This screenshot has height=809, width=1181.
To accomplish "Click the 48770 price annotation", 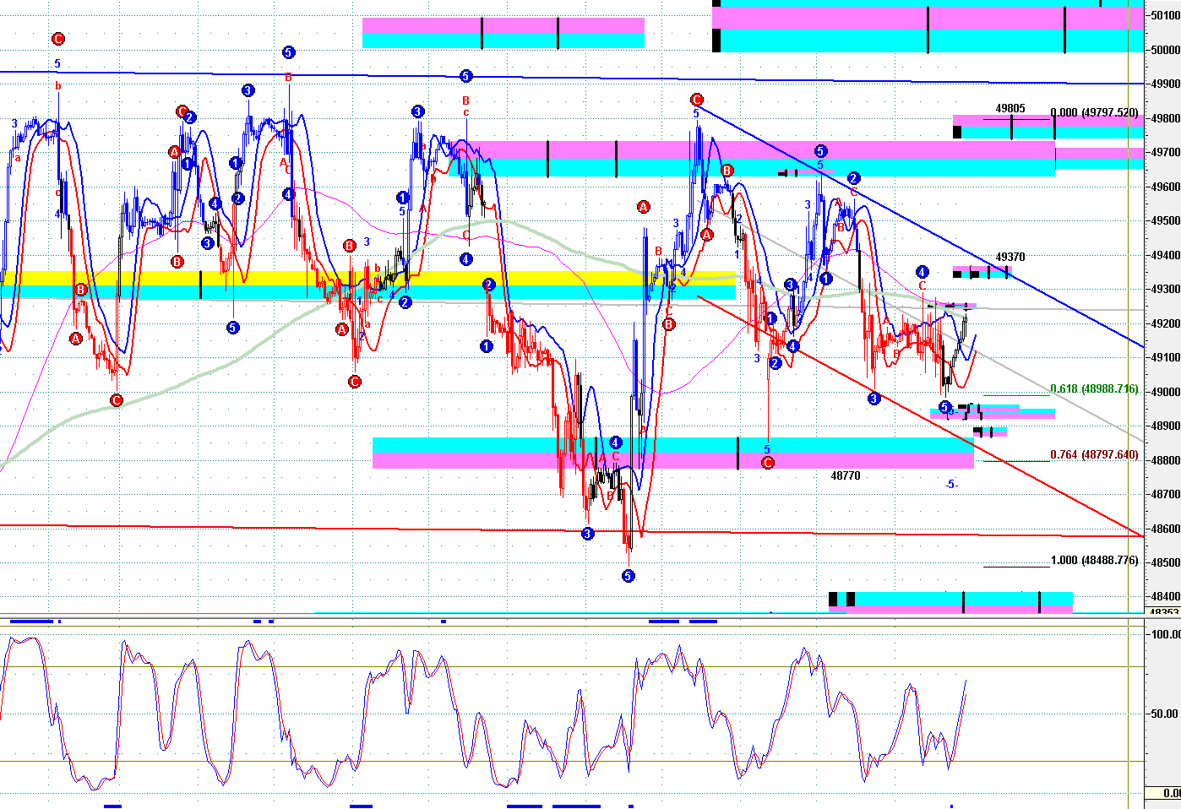I will 846,476.
